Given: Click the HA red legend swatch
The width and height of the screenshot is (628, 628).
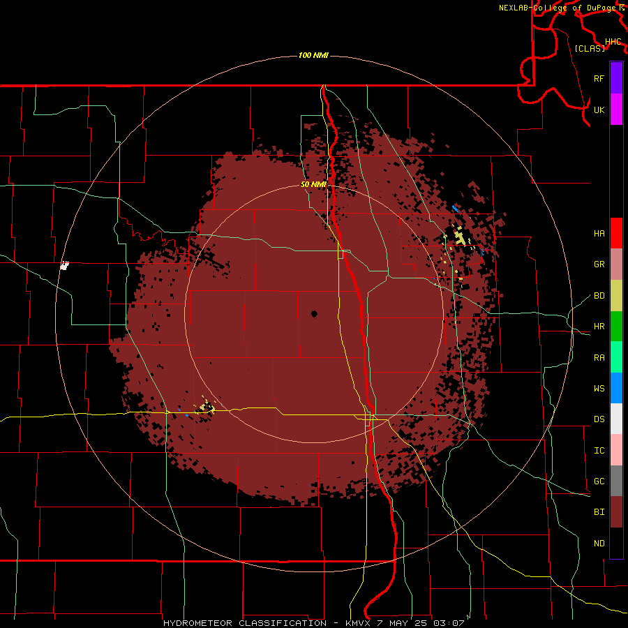Looking at the screenshot, I should (616, 233).
